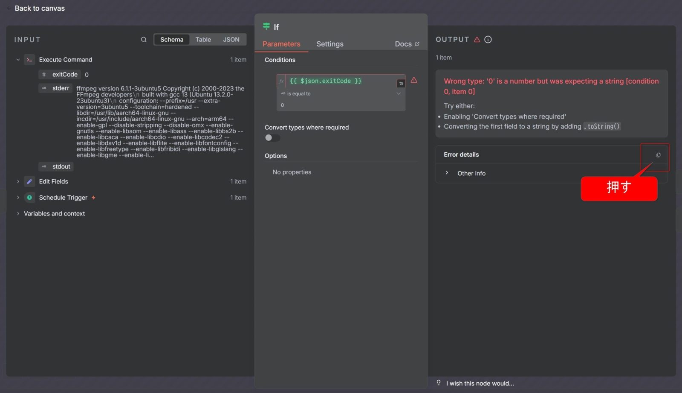The height and width of the screenshot is (393, 682).
Task: Copy error details using the copy icon
Action: point(658,155)
